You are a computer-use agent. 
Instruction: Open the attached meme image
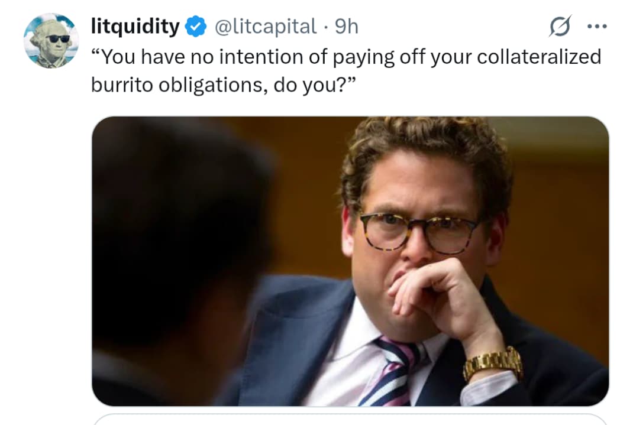pos(350,261)
